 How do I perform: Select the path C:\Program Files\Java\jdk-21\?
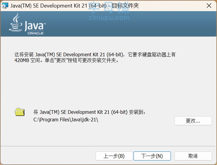pos(66,120)
